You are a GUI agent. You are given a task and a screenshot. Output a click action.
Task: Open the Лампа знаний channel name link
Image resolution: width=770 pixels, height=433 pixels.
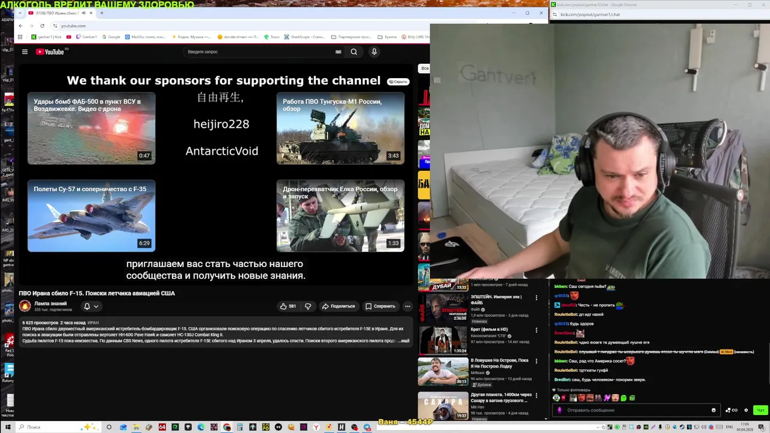click(x=51, y=304)
